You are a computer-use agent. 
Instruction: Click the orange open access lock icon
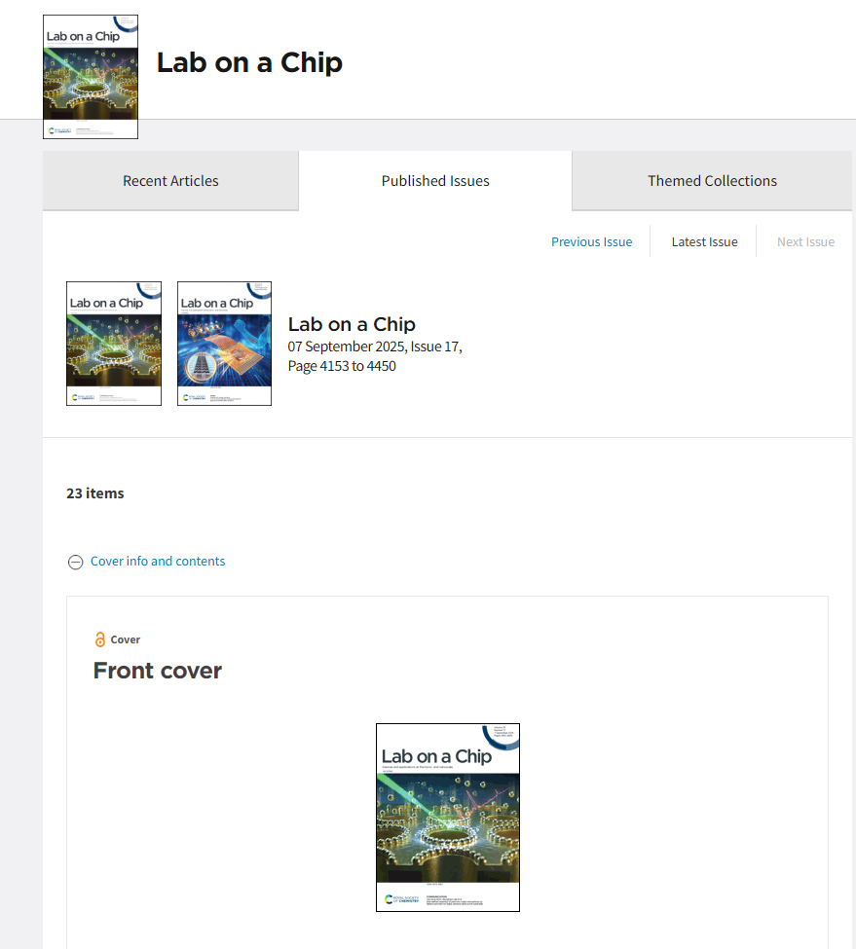click(100, 639)
